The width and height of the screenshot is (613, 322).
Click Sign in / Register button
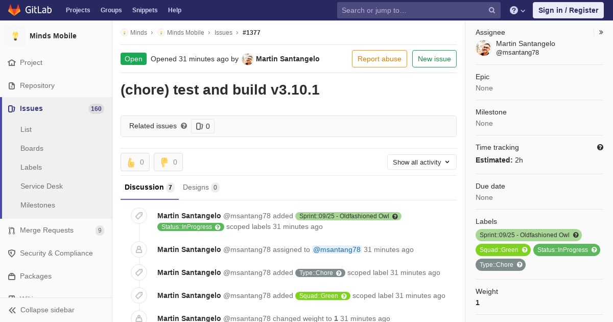click(x=568, y=10)
